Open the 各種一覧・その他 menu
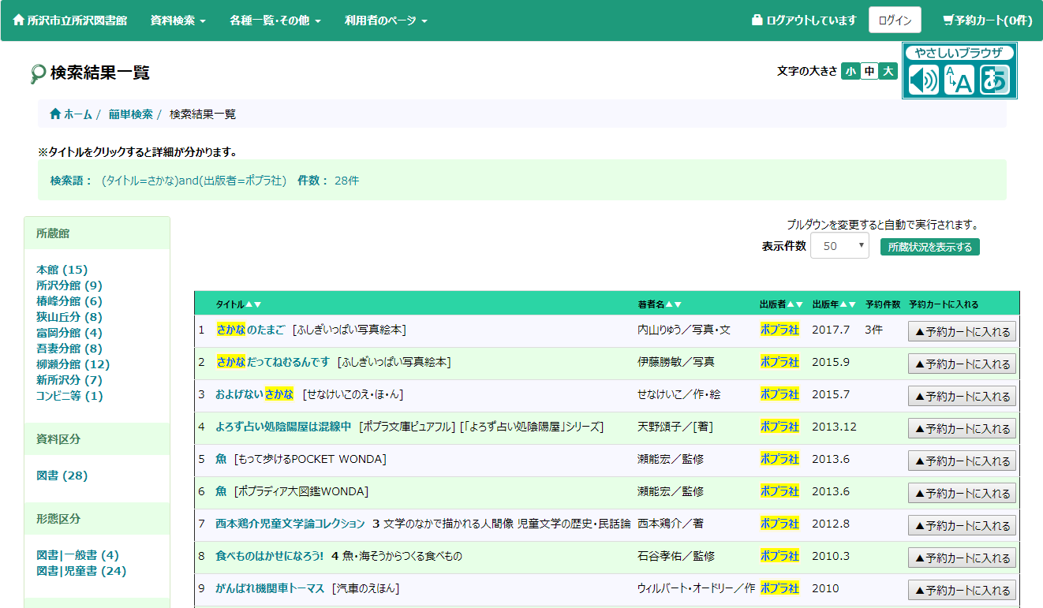1043x608 pixels. point(275,21)
